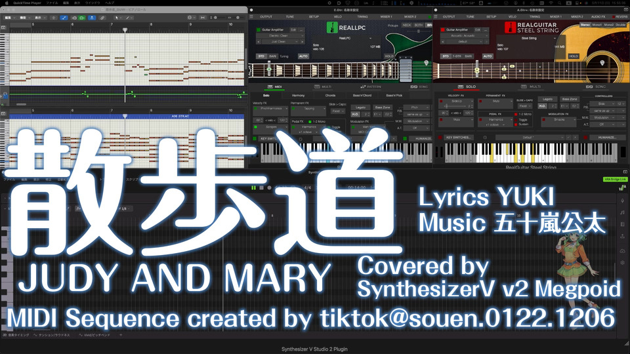Open the SONG tab in RealGuitar
This screenshot has height=354, width=630.
595,87
